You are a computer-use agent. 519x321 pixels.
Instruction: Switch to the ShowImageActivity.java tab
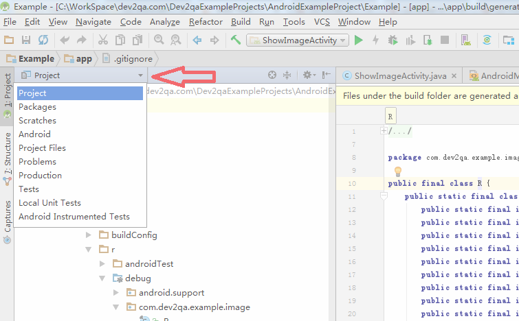pyautogui.click(x=399, y=76)
